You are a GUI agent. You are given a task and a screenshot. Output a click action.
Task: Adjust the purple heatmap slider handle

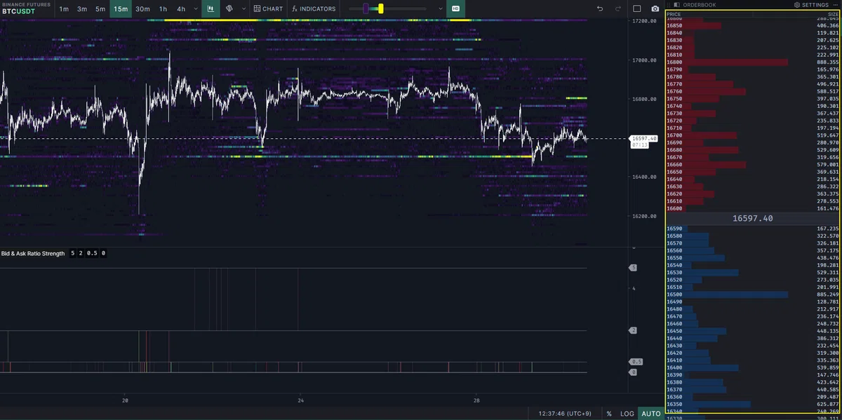click(x=366, y=8)
